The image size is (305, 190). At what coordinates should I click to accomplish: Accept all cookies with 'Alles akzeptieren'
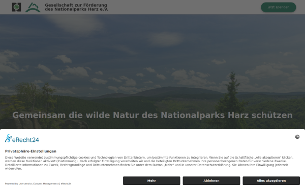pos(271,180)
